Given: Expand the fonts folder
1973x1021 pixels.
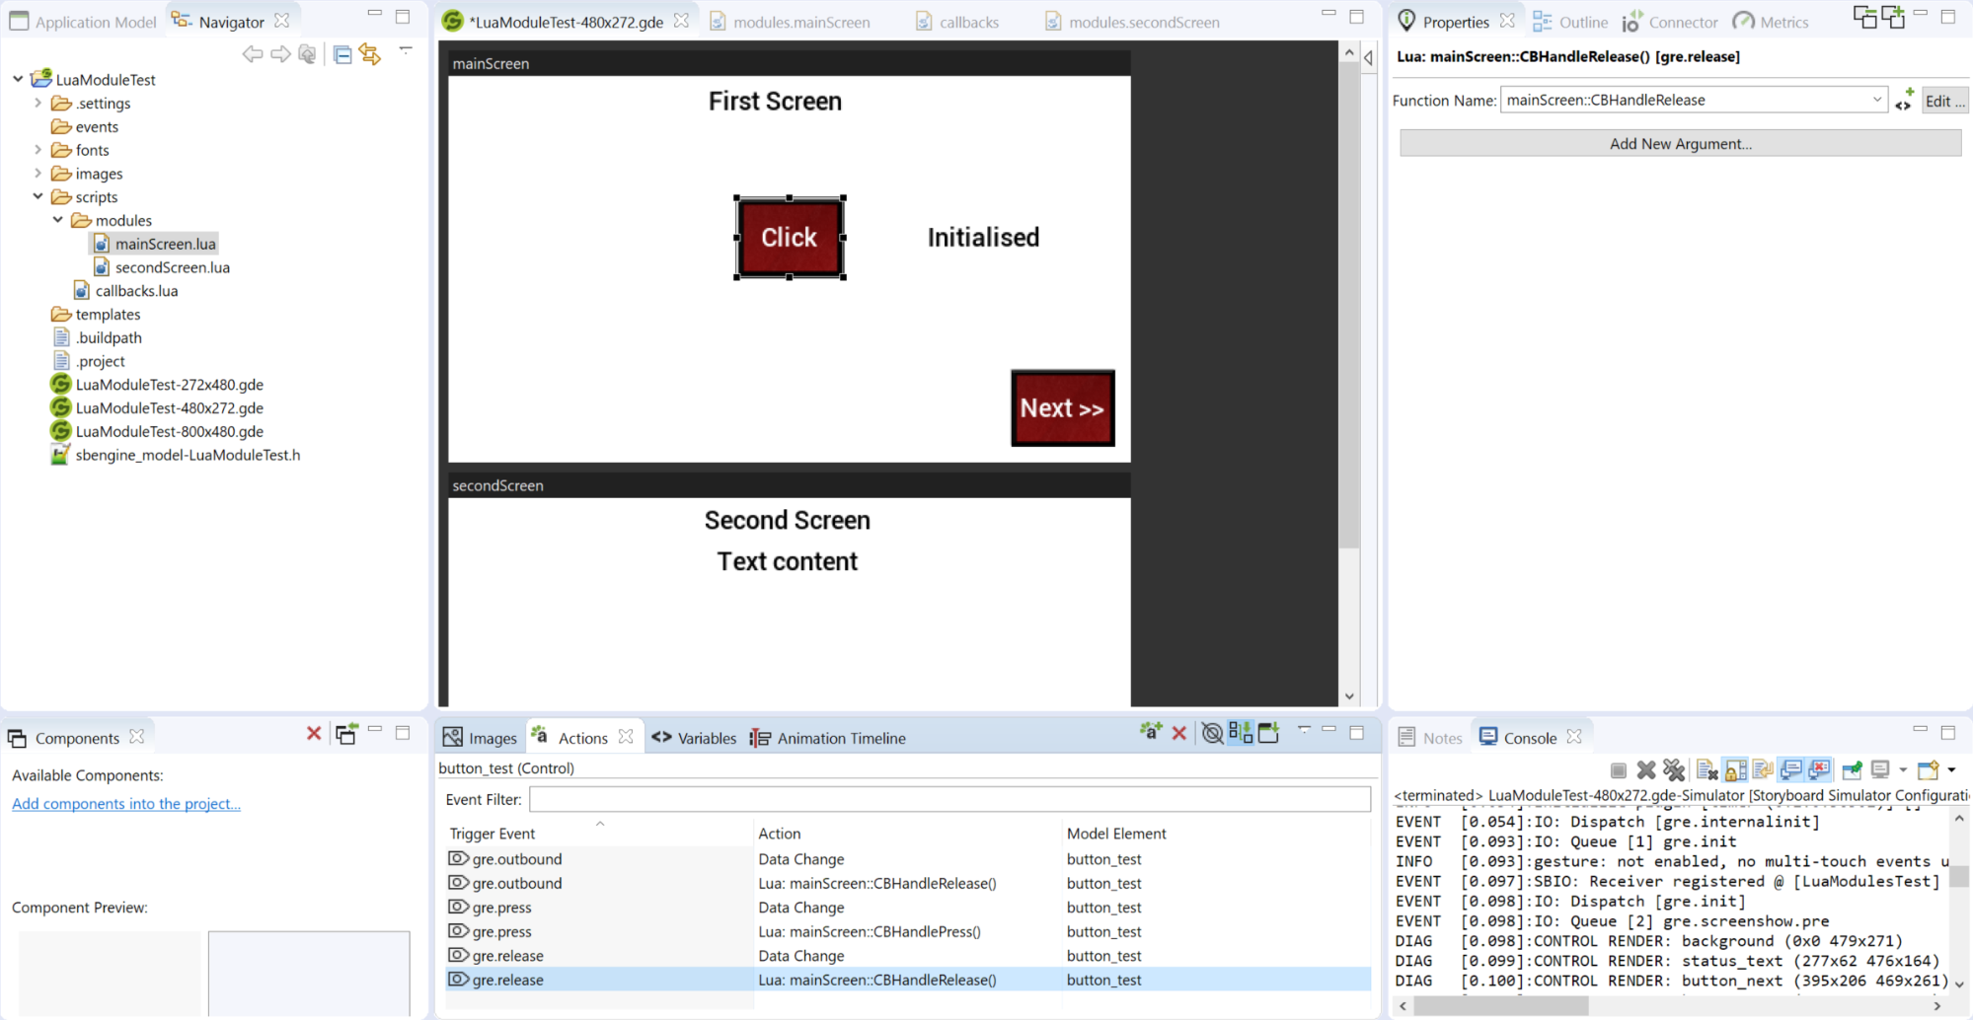Looking at the screenshot, I should 38,150.
